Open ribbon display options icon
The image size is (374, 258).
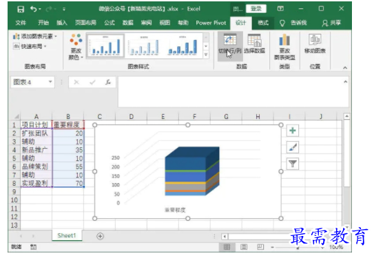(x=280, y=9)
